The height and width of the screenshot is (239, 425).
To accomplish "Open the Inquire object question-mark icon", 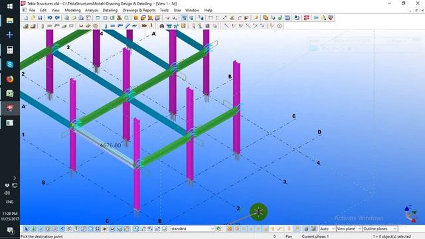I will click(201, 18).
